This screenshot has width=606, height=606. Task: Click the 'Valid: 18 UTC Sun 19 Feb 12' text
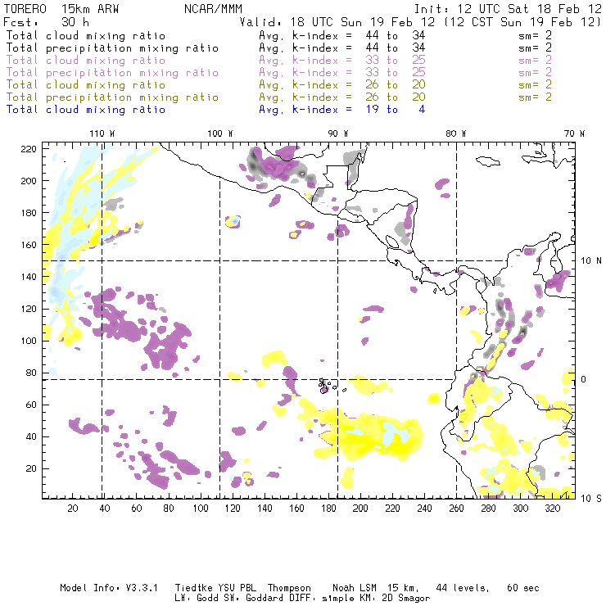[337, 22]
